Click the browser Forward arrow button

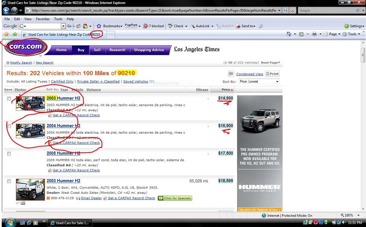click(x=14, y=10)
